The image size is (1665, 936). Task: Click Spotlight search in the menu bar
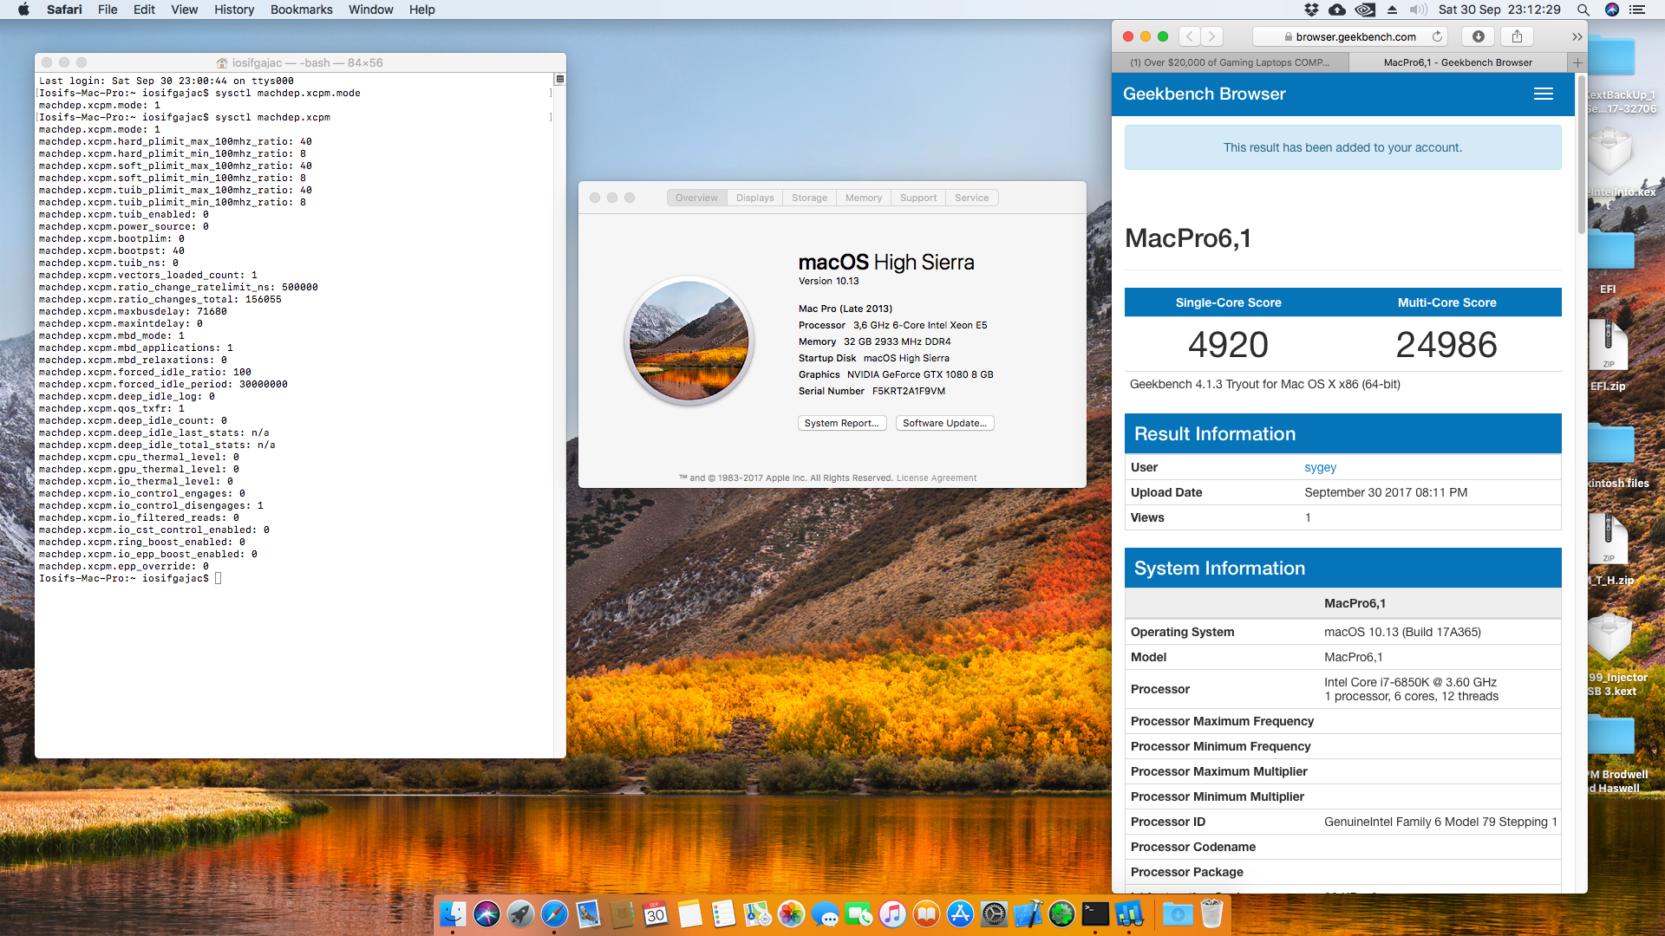[x=1583, y=10]
